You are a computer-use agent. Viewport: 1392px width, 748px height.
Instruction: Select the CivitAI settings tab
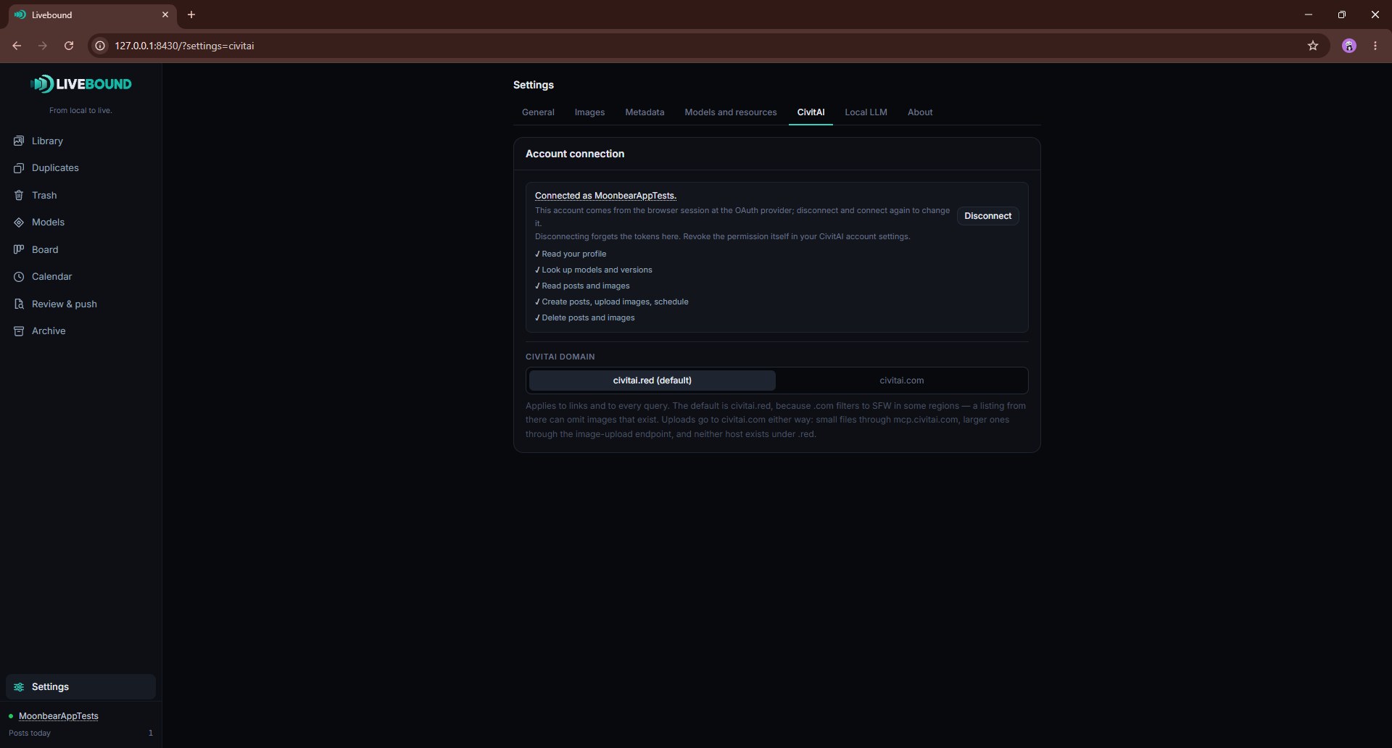[811, 112]
